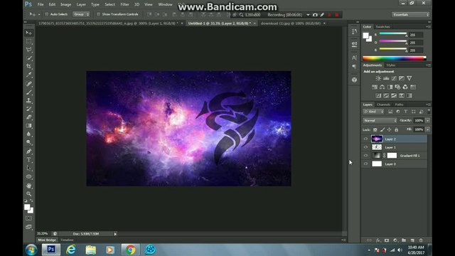Select the Zoom tool
Viewport: 455px width, 256px height.
point(29,194)
